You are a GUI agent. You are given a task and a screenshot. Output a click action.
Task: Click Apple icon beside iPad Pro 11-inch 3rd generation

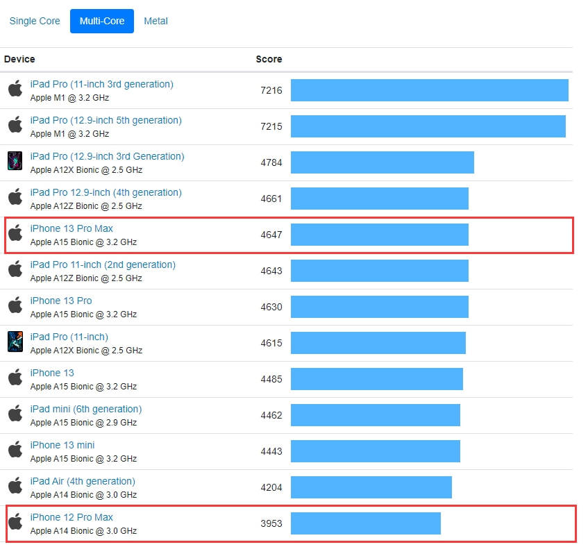point(15,88)
